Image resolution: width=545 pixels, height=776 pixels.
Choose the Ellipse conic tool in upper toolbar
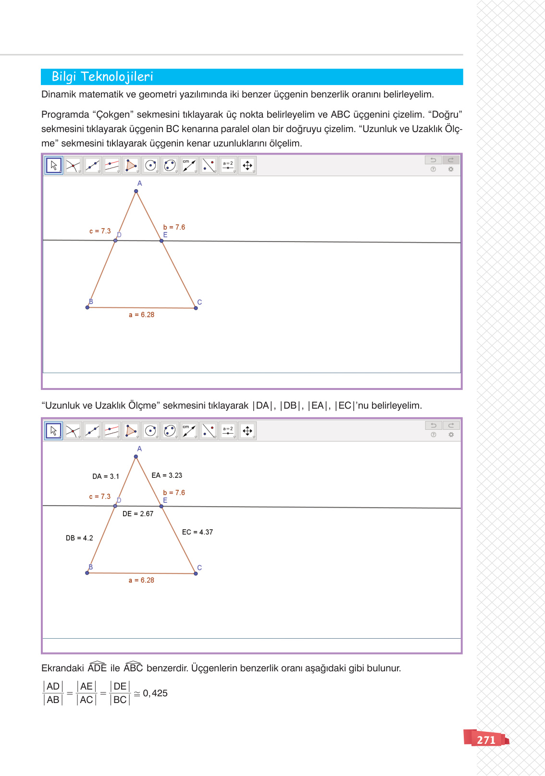coord(170,166)
